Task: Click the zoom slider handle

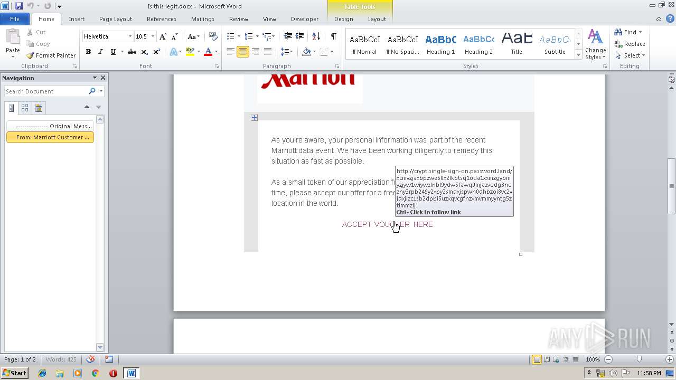Action: tap(639, 359)
